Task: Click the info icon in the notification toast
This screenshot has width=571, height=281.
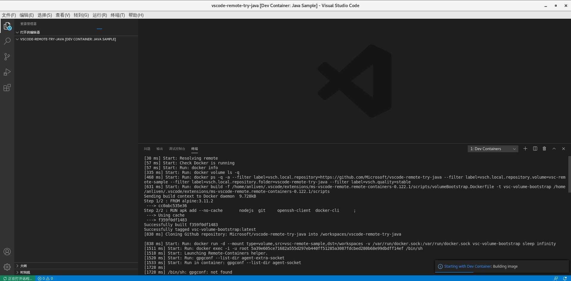Action: tap(440, 266)
